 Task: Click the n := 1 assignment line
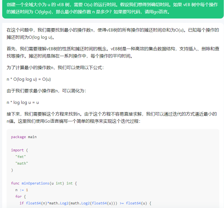click(22, 190)
